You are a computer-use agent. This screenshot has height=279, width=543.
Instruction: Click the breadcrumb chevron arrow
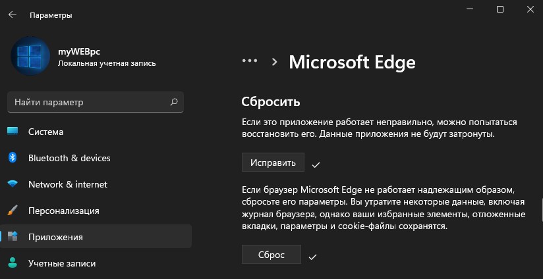275,62
